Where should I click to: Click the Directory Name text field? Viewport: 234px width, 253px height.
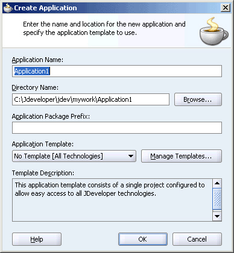[90, 99]
